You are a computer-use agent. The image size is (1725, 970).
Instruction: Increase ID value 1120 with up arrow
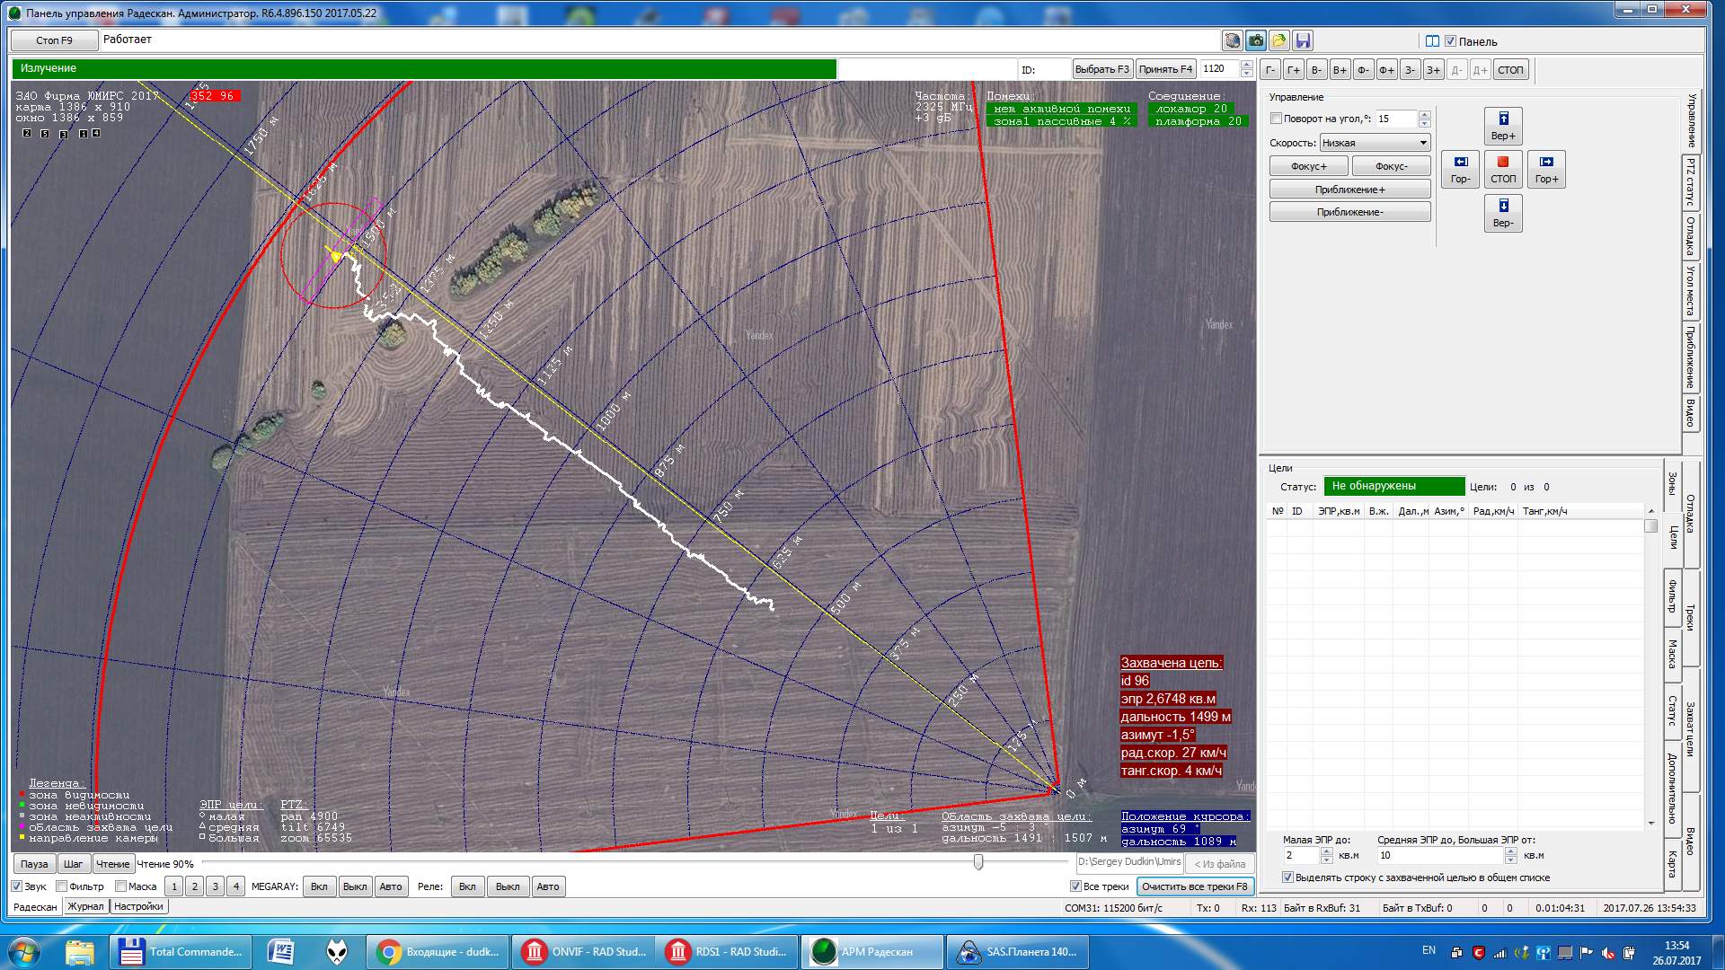(x=1246, y=65)
